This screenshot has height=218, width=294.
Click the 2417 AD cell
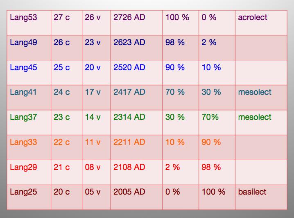pos(129,92)
